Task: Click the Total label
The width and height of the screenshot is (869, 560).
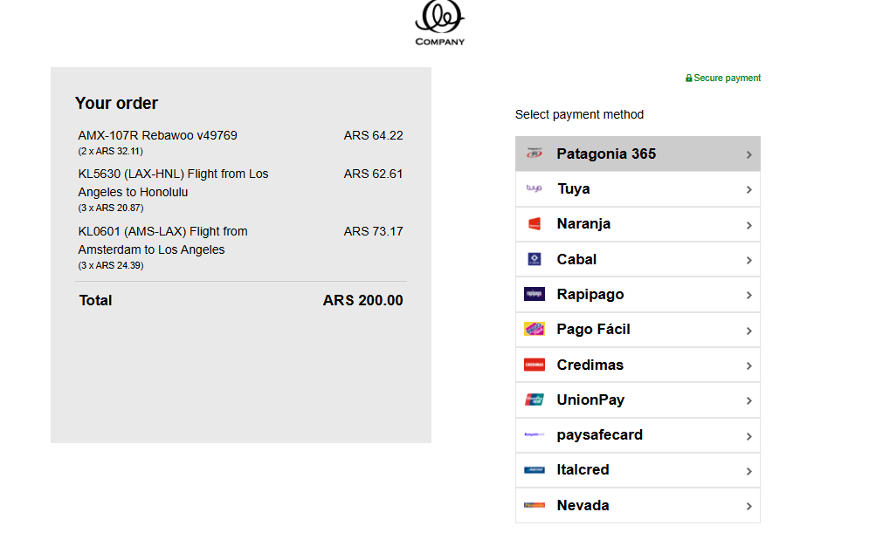Action: (x=95, y=300)
